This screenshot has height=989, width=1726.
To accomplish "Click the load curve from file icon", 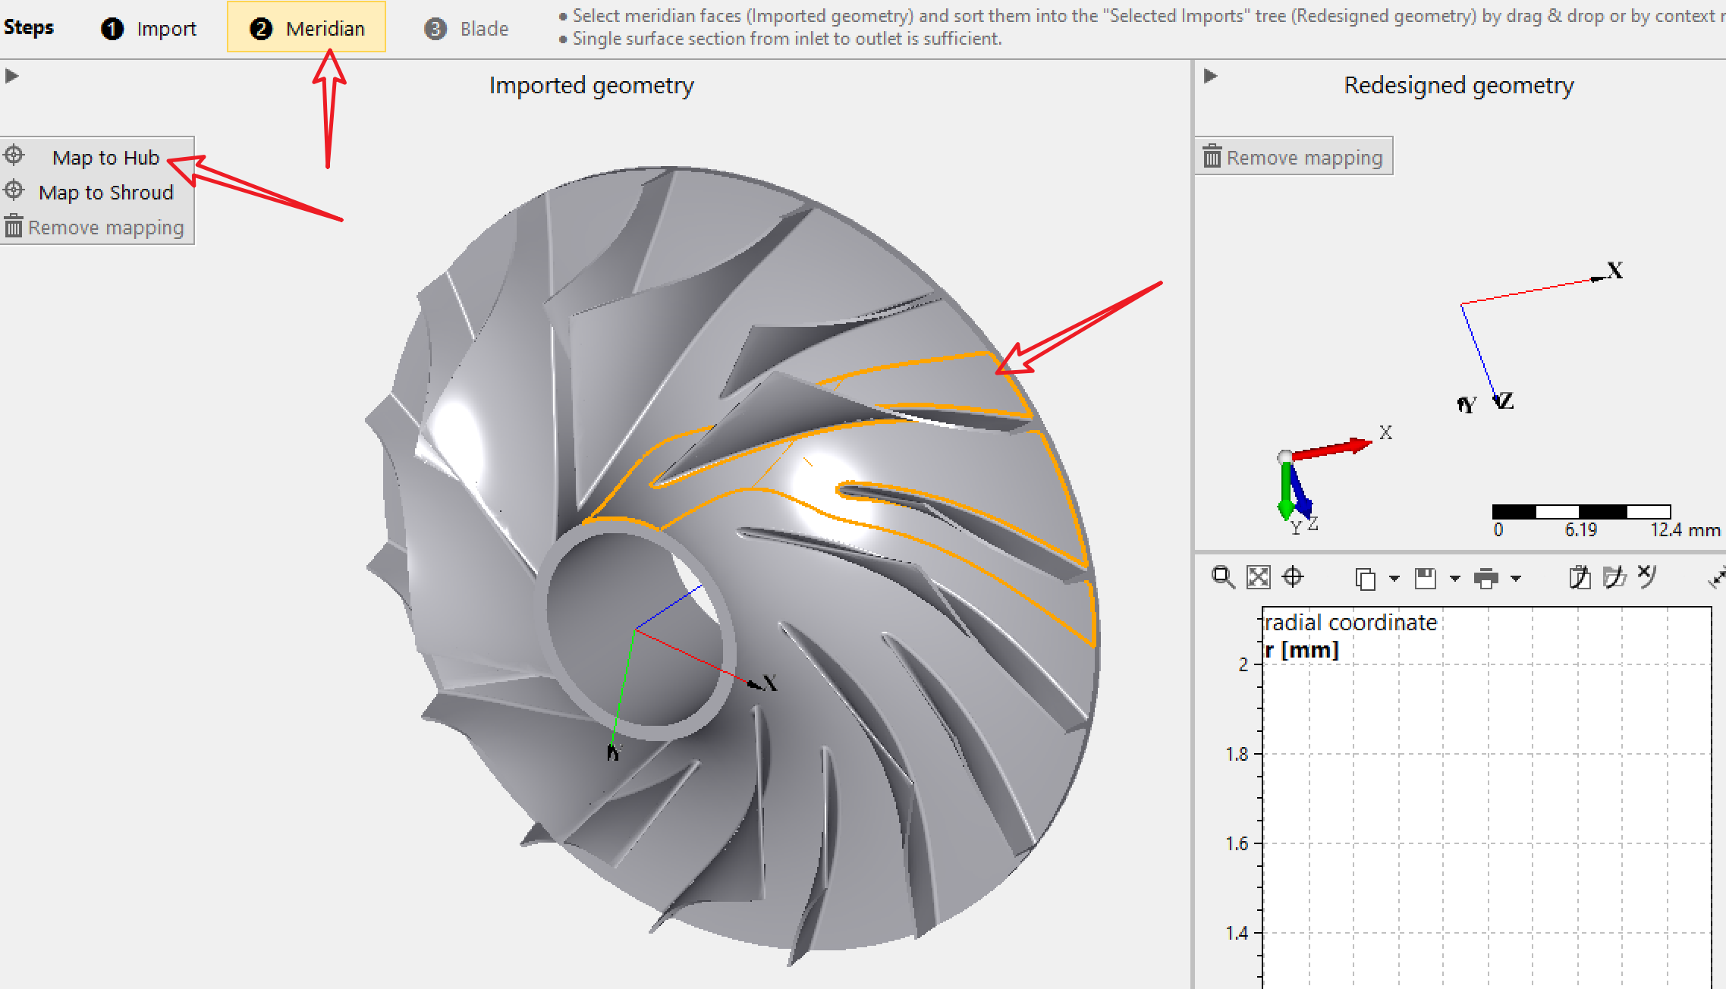I will click(1614, 577).
